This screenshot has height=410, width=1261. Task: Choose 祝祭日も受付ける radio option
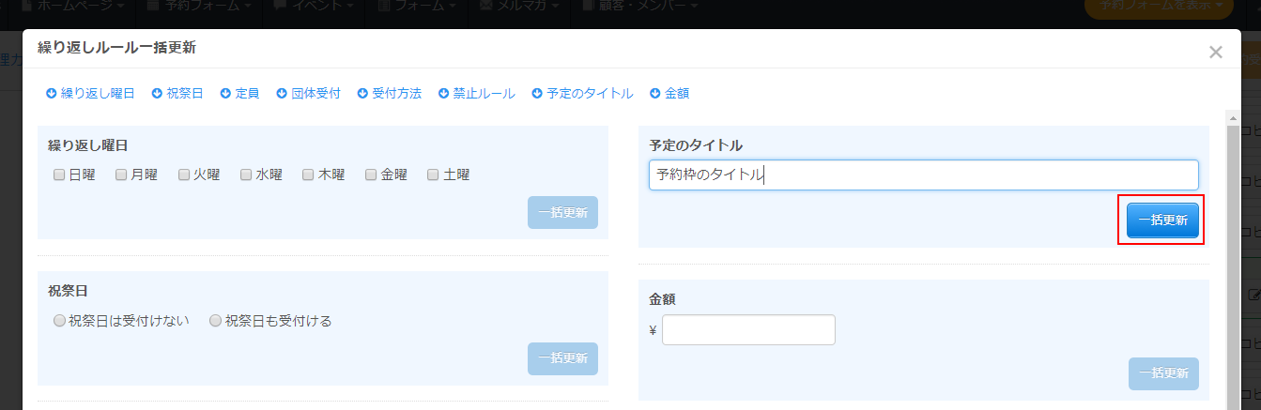click(215, 321)
